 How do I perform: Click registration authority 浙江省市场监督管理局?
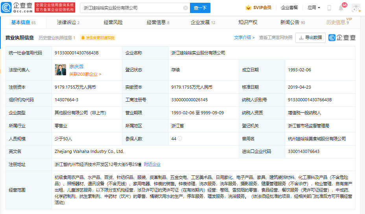pos(309,126)
